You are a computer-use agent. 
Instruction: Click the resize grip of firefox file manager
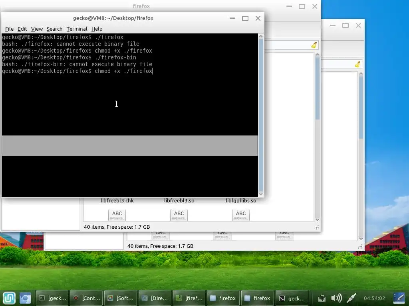pos(317,228)
